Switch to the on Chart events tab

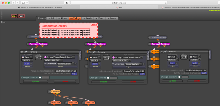point(99,18)
